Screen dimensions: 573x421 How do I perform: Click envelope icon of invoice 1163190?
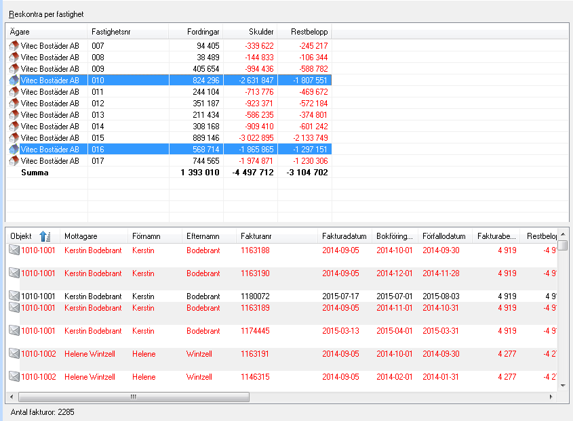tap(14, 273)
